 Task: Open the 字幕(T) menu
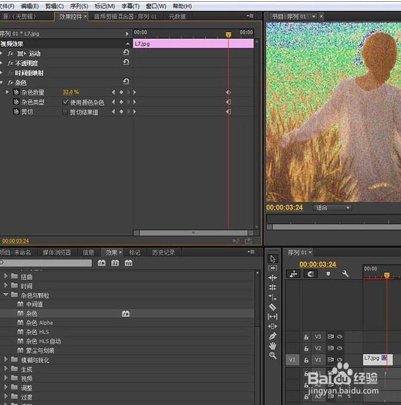(x=130, y=6)
